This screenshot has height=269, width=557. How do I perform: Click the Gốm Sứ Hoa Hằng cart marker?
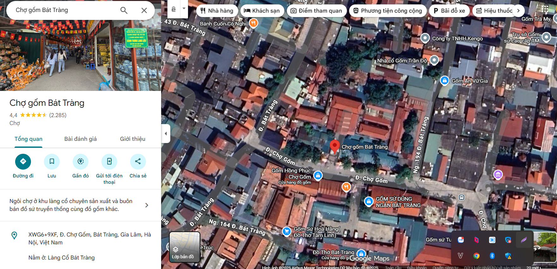287,231
